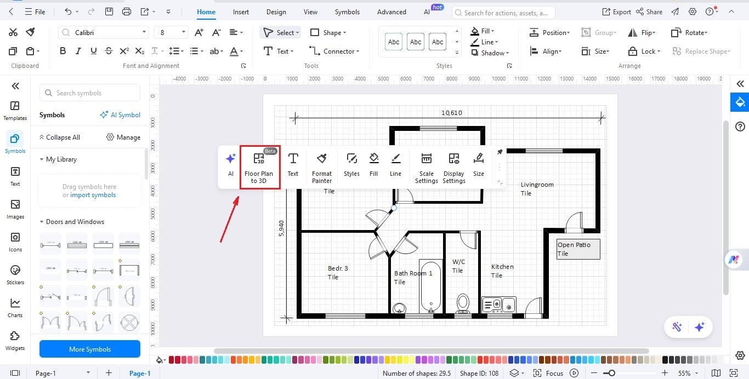Open Scale Settings on the floating toolbar
Screen dimensions: 749x379
pos(426,166)
